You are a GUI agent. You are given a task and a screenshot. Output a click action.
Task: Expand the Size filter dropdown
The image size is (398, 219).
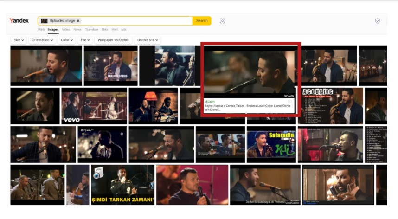[19, 40]
